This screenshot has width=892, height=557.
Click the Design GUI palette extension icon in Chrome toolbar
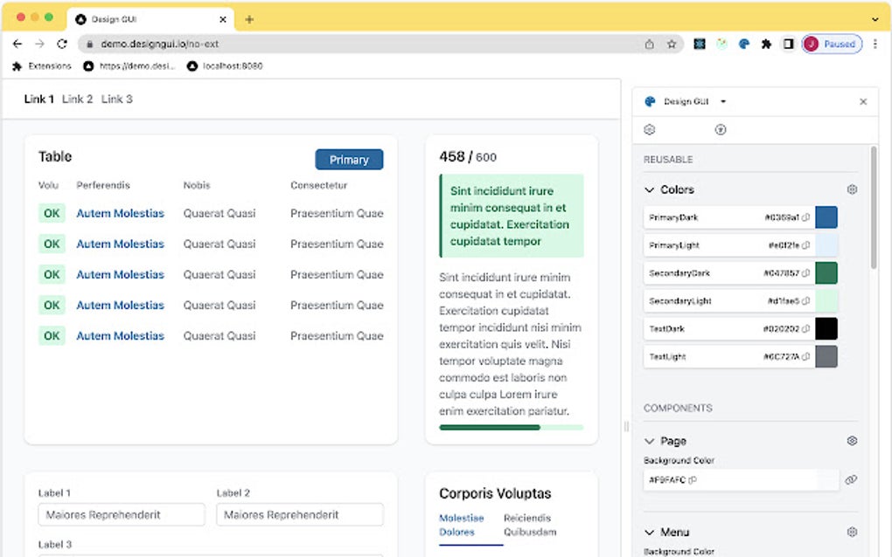[744, 44]
